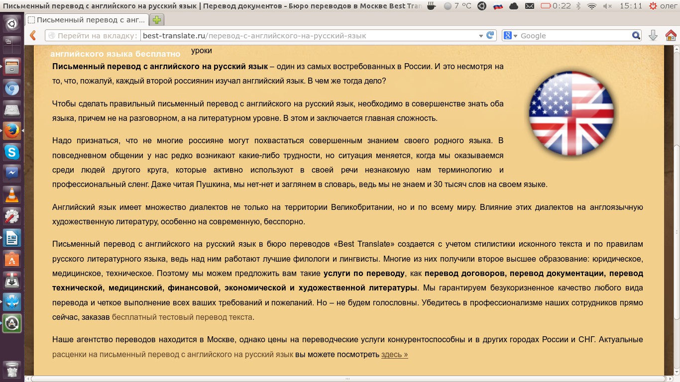Screen dimensions: 680x382
Task: Reload the current page
Action: coord(490,35)
